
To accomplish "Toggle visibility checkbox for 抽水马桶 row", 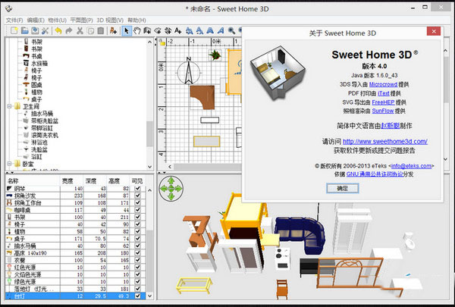I will pyautogui.click(x=138, y=246).
